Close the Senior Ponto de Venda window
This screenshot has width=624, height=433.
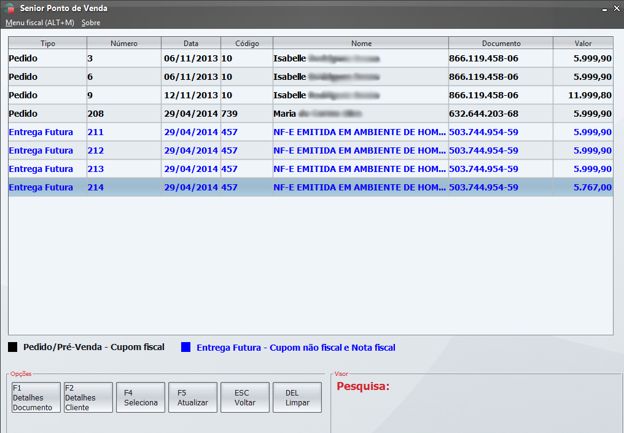(617, 8)
